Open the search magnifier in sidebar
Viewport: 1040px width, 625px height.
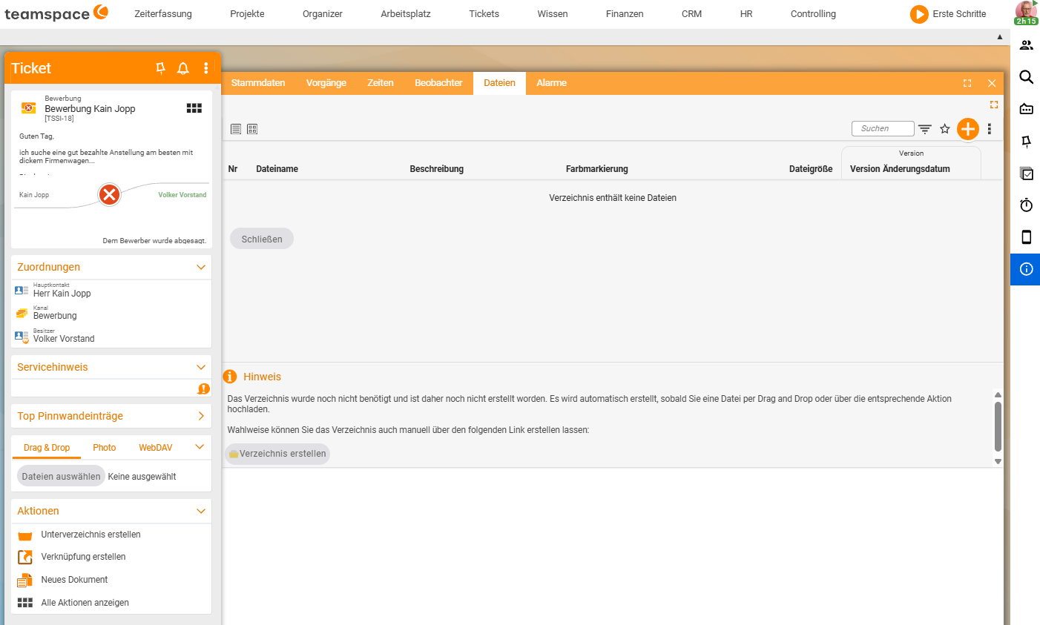click(x=1027, y=77)
